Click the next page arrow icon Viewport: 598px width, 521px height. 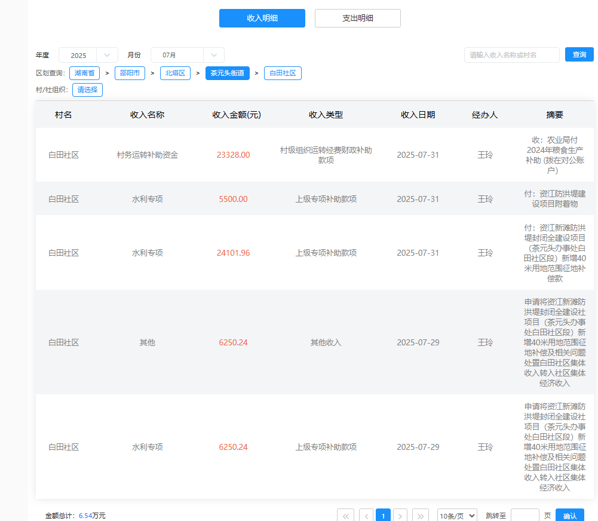[x=401, y=516]
